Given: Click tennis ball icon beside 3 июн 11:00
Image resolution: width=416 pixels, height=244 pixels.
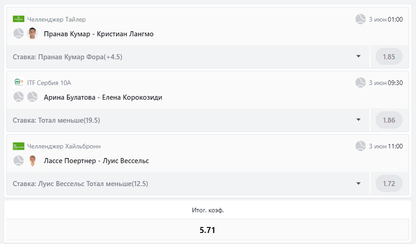Looking at the screenshot, I should [360, 146].
